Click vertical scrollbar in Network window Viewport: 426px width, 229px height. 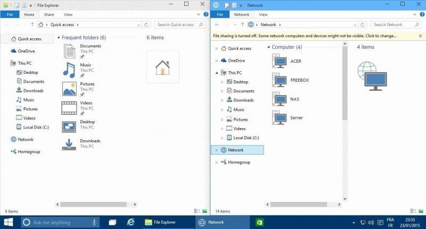pyautogui.click(x=345, y=83)
